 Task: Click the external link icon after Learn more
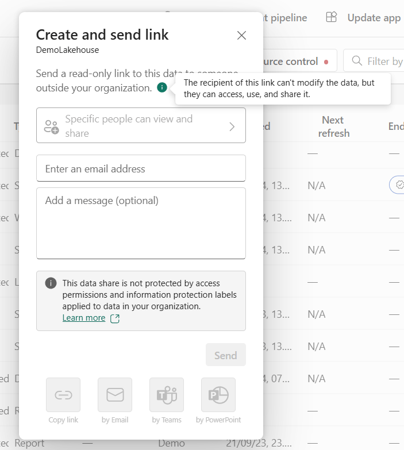point(115,318)
